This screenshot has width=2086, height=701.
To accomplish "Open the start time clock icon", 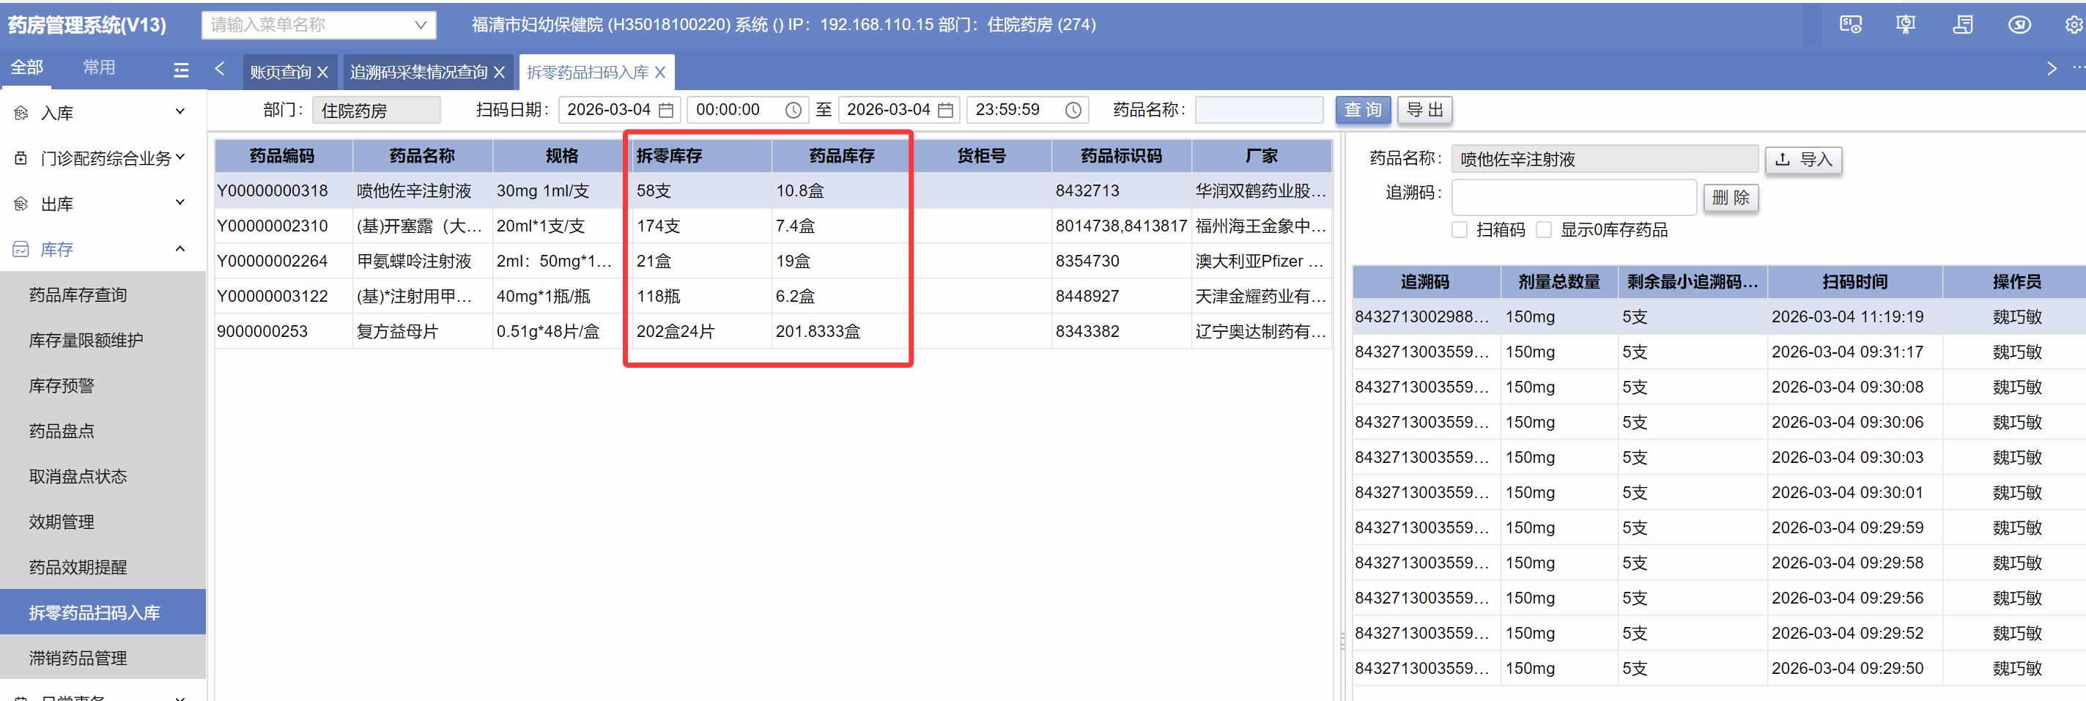I will point(794,110).
